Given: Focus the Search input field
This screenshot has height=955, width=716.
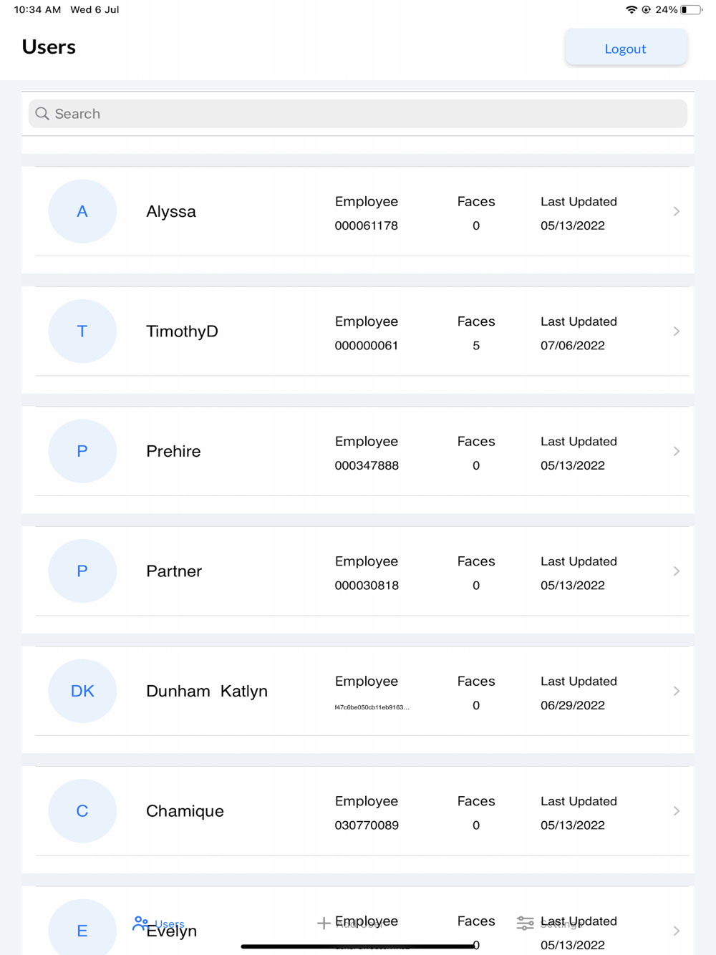Looking at the screenshot, I should click(x=358, y=114).
